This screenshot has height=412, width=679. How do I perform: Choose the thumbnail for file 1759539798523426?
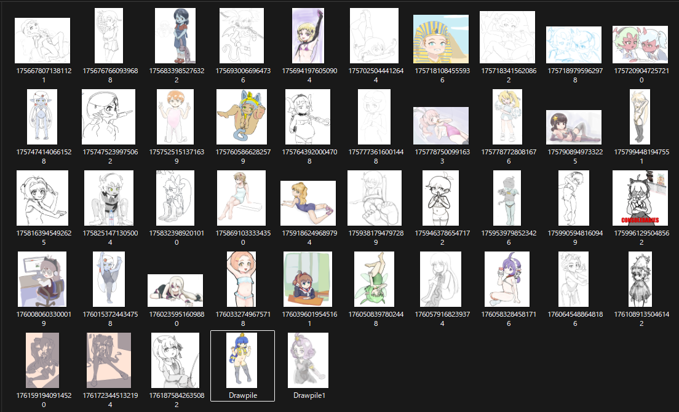pyautogui.click(x=507, y=198)
